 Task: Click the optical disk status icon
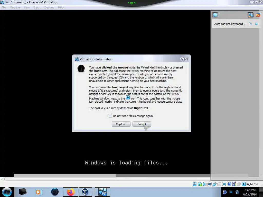(200, 184)
